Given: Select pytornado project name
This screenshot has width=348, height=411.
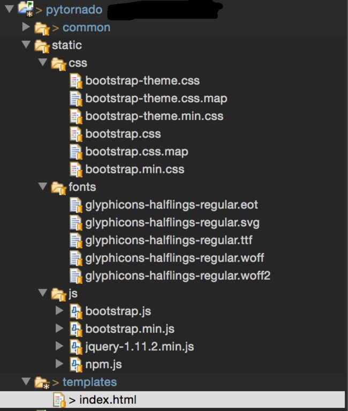Looking at the screenshot, I should (74, 10).
